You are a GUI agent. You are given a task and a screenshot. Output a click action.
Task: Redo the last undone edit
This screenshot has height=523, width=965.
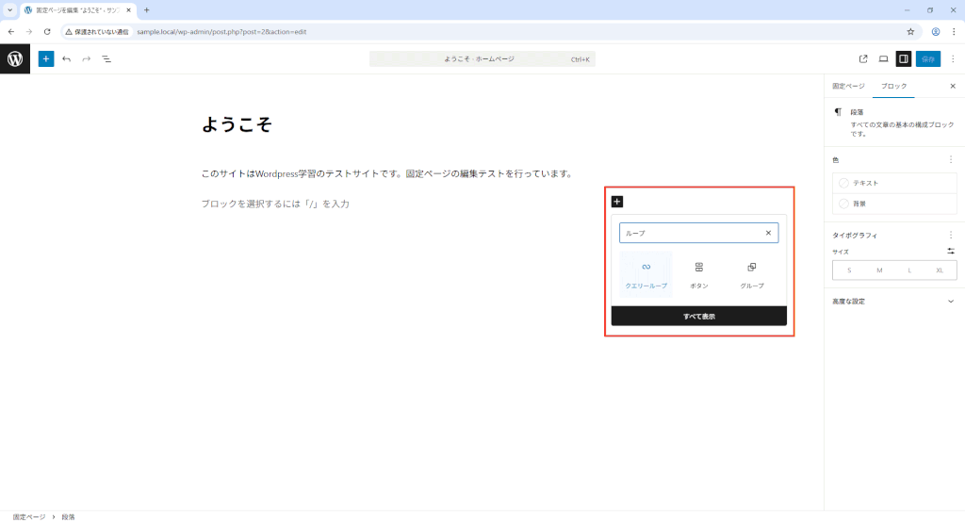(x=86, y=59)
